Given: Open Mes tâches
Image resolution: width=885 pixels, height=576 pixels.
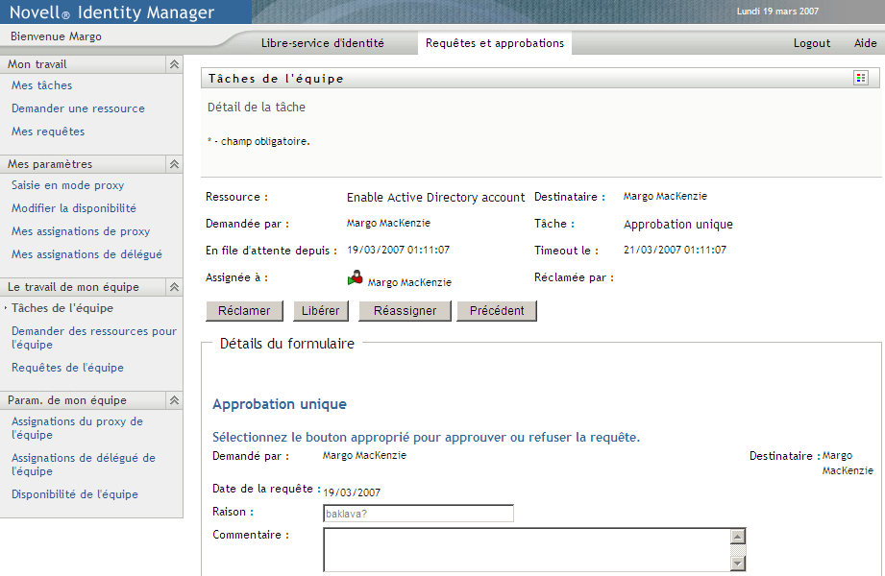Looking at the screenshot, I should point(41,85).
